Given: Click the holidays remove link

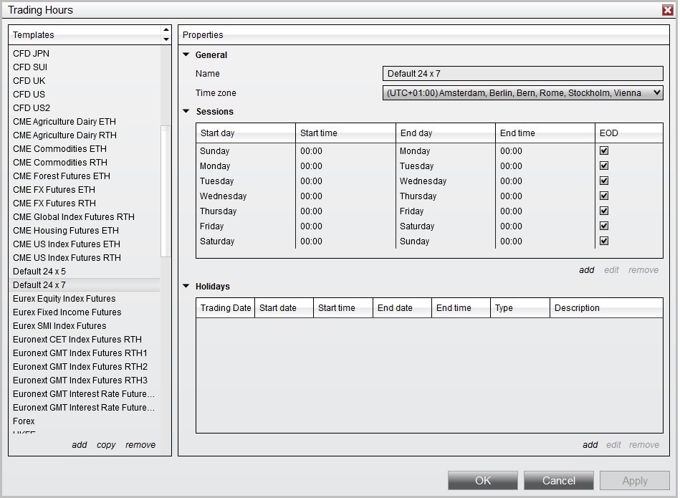Looking at the screenshot, I should pos(644,445).
